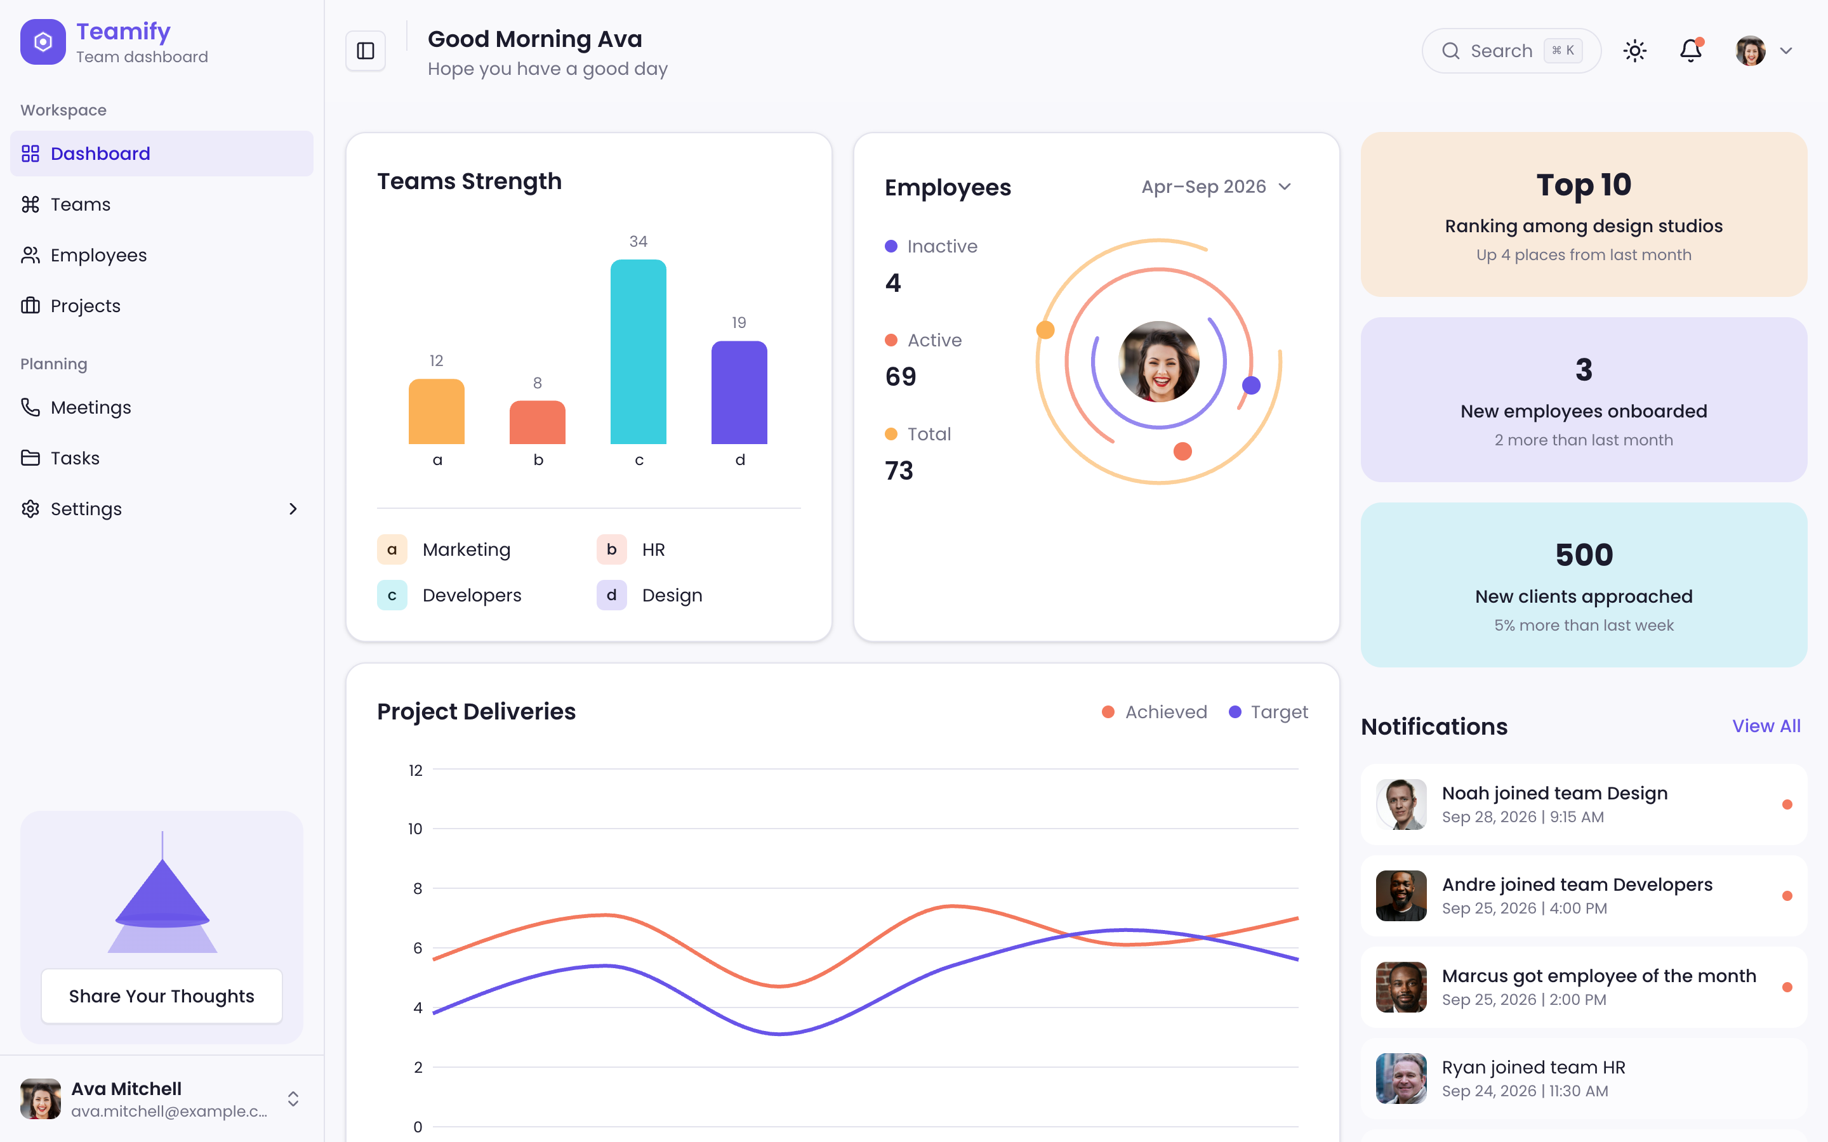The height and width of the screenshot is (1142, 1828).
Task: Click the Search field
Action: [x=1511, y=51]
